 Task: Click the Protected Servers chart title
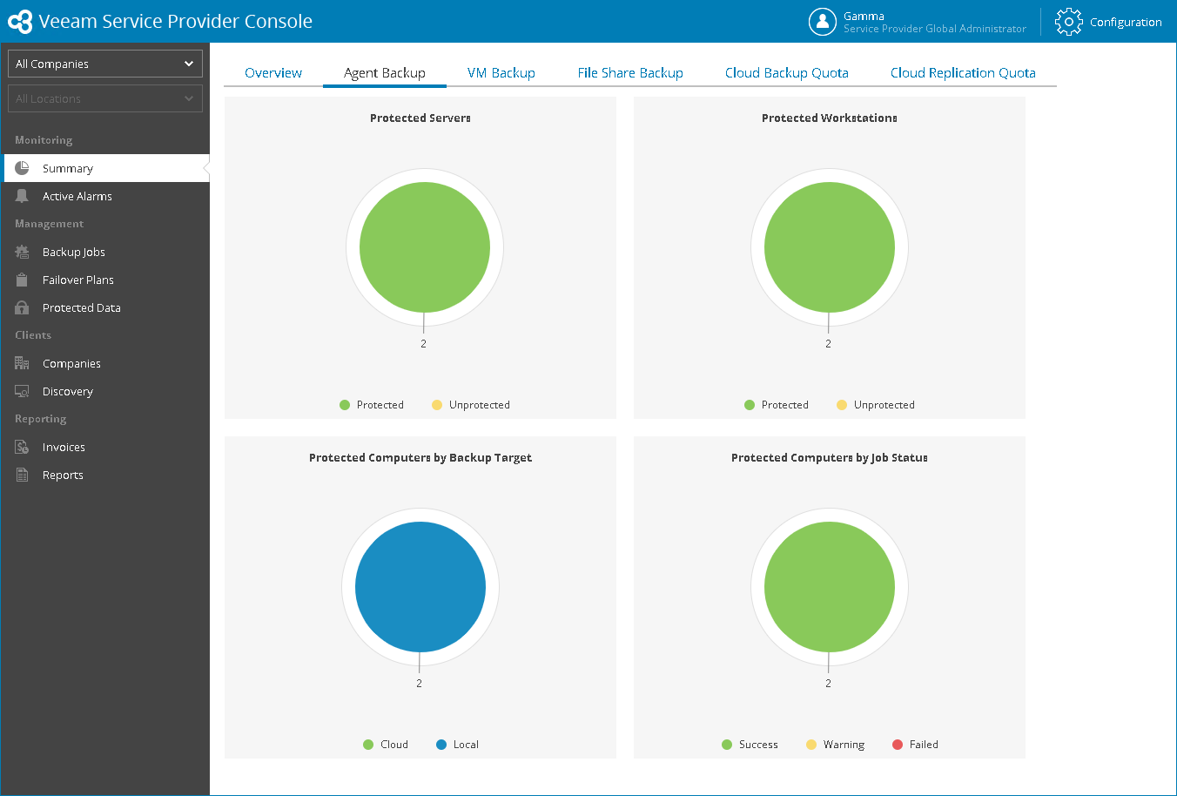click(420, 118)
